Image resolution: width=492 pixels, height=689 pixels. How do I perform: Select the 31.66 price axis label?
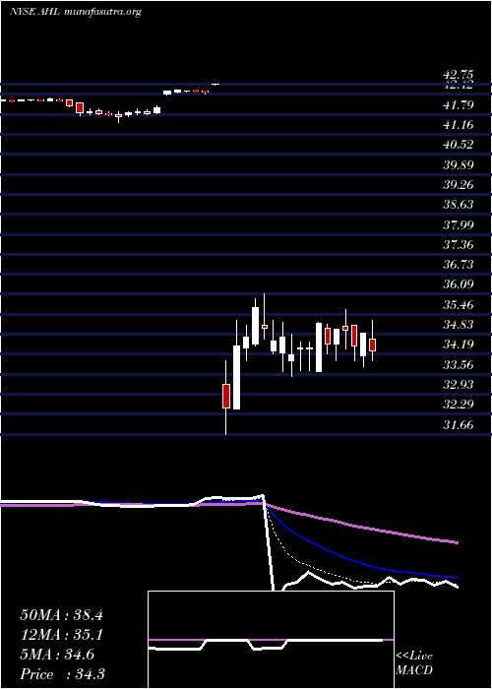click(459, 425)
